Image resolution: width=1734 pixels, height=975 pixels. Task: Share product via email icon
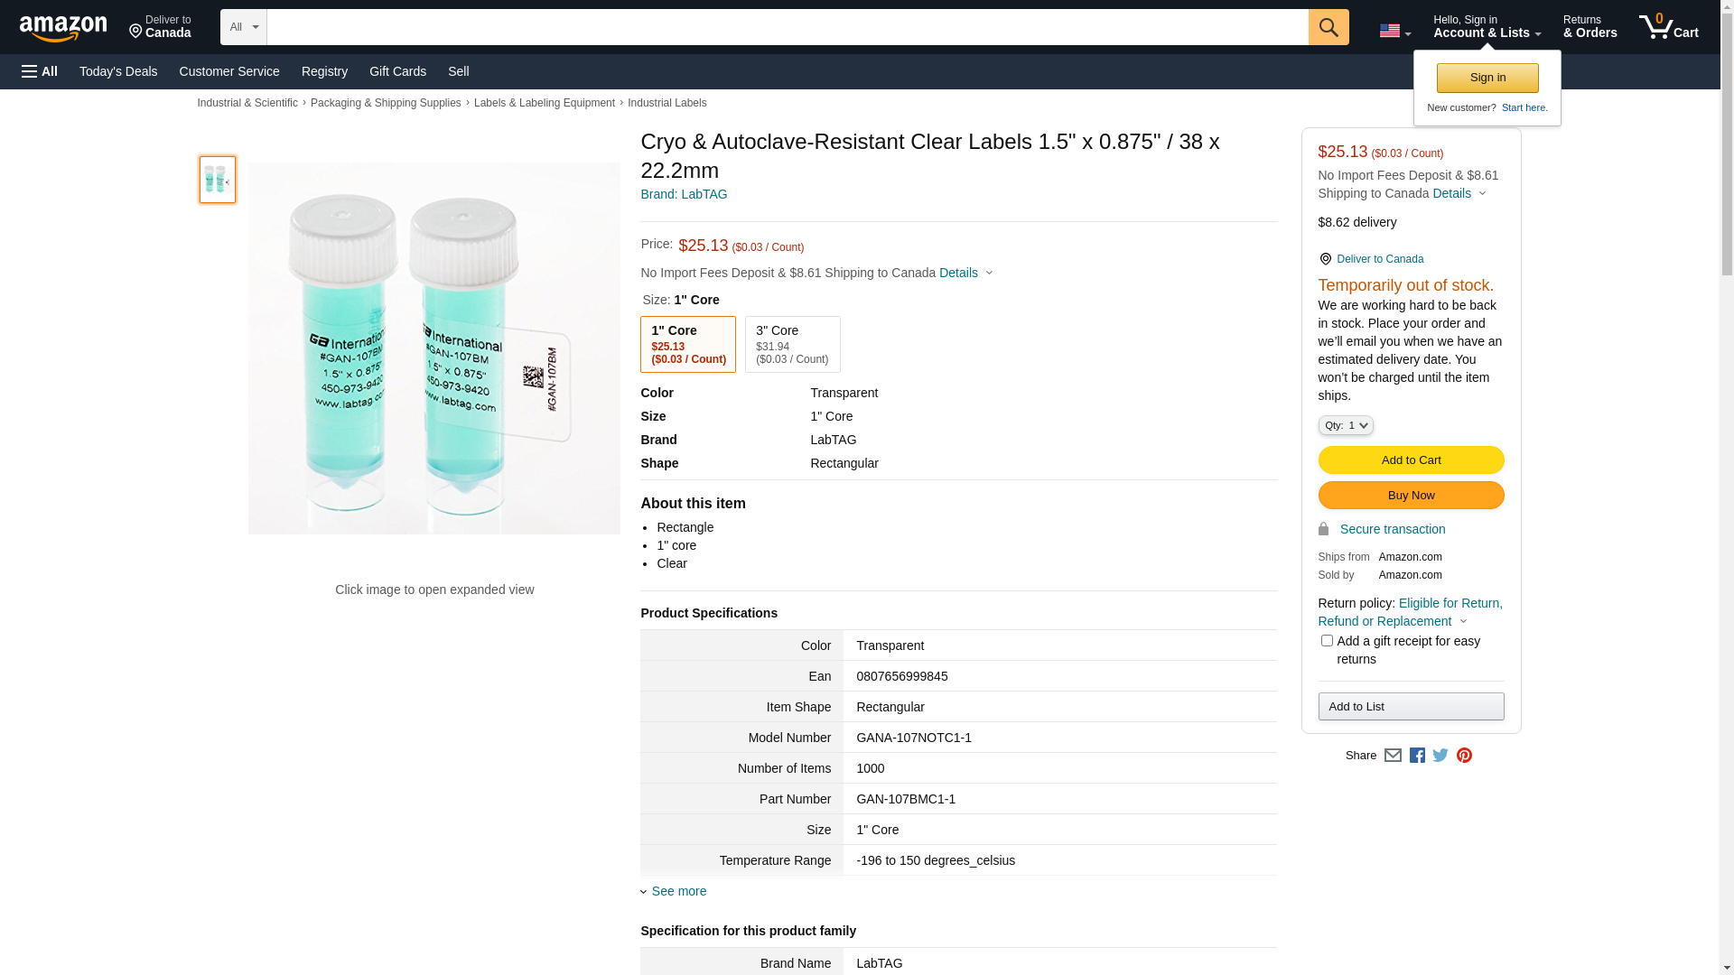(x=1393, y=756)
